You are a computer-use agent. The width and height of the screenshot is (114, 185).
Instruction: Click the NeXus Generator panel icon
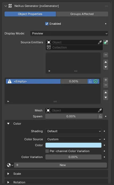tap(10, 6)
